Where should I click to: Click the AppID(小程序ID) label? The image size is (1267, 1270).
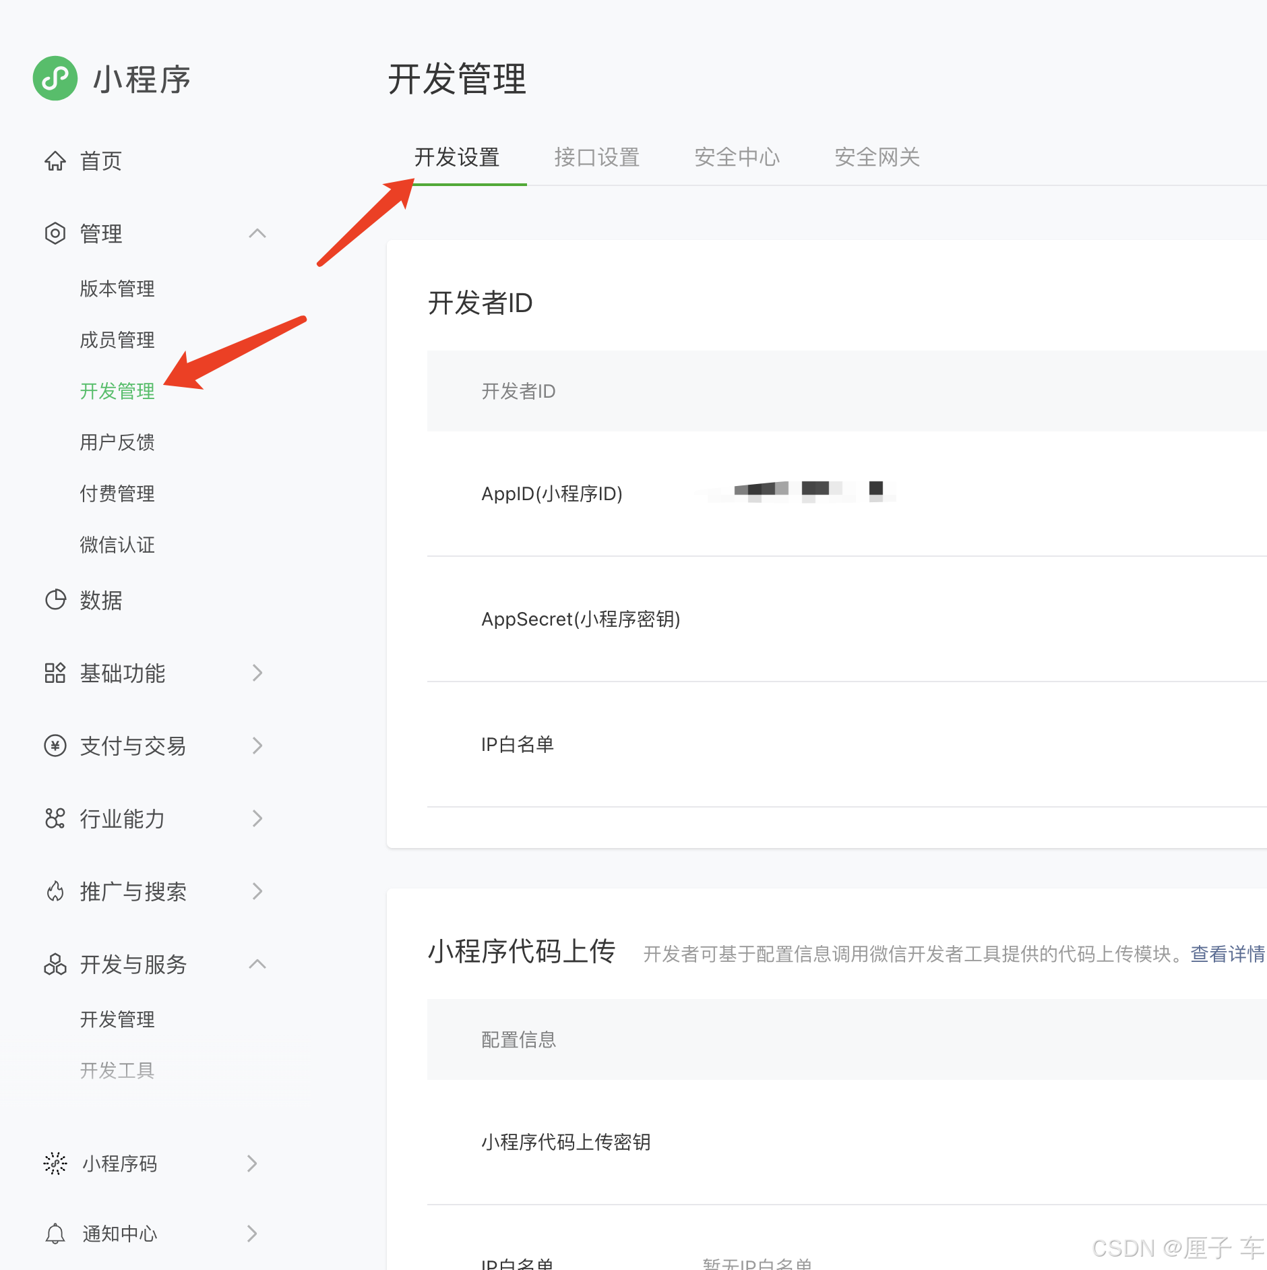coord(552,493)
